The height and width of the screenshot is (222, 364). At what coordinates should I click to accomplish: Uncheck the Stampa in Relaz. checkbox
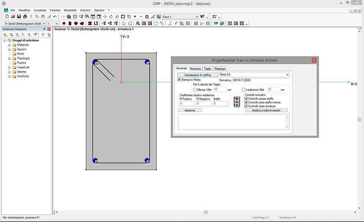click(179, 80)
